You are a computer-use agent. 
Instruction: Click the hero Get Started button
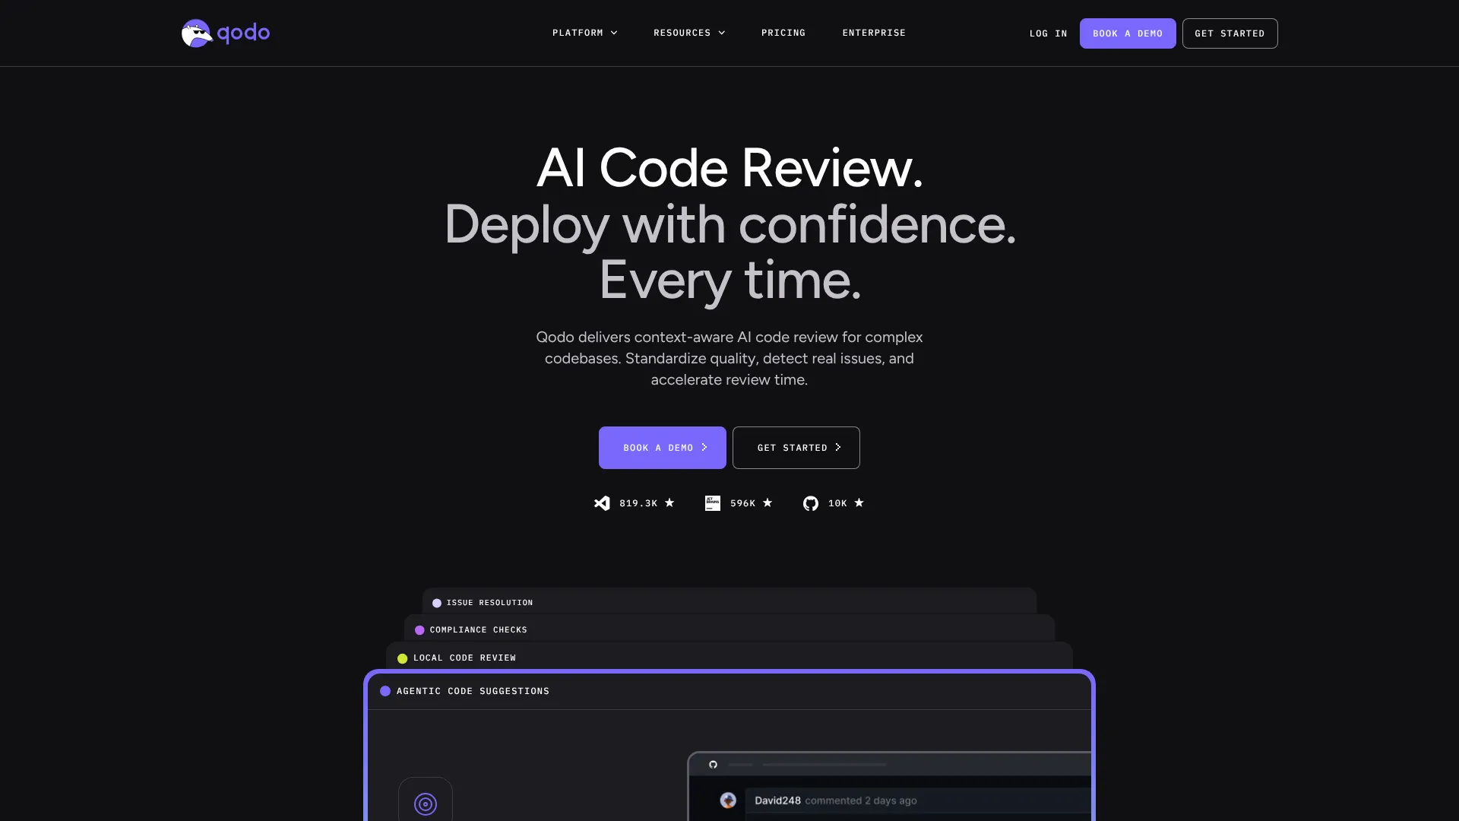pos(796,448)
